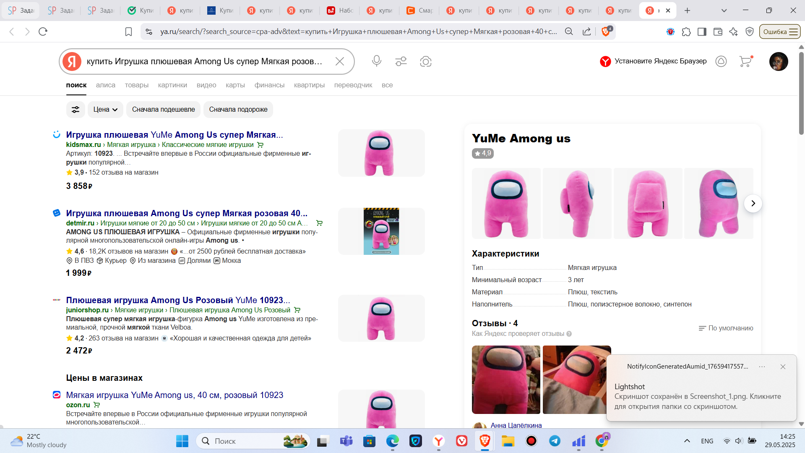The width and height of the screenshot is (805, 453).
Task: Open the shopping cart icon
Action: (x=746, y=61)
